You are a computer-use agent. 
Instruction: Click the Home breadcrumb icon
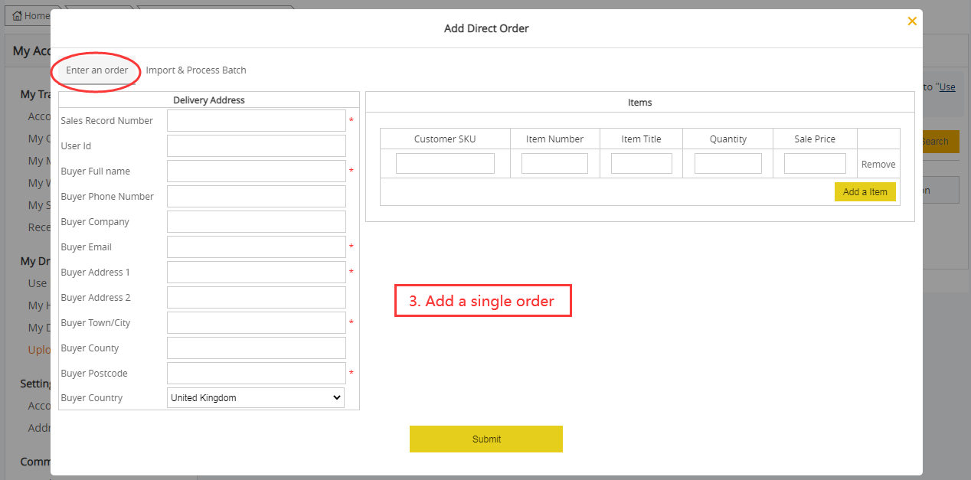coord(18,15)
